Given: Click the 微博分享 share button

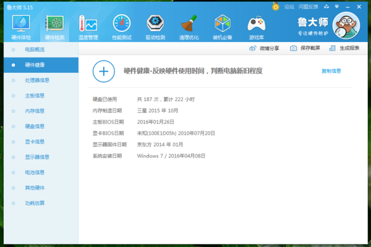Looking at the screenshot, I should (264, 48).
